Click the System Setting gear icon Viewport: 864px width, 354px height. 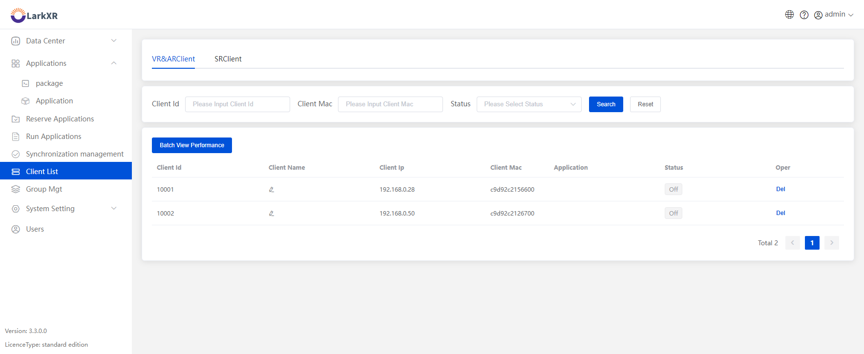tap(16, 209)
